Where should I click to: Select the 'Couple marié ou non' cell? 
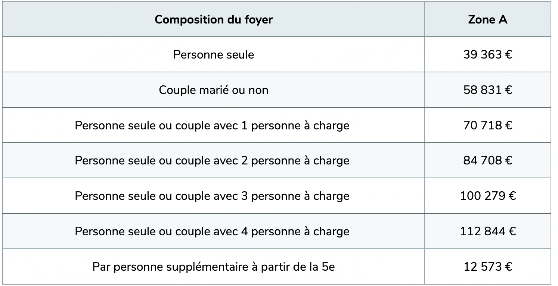(x=214, y=90)
